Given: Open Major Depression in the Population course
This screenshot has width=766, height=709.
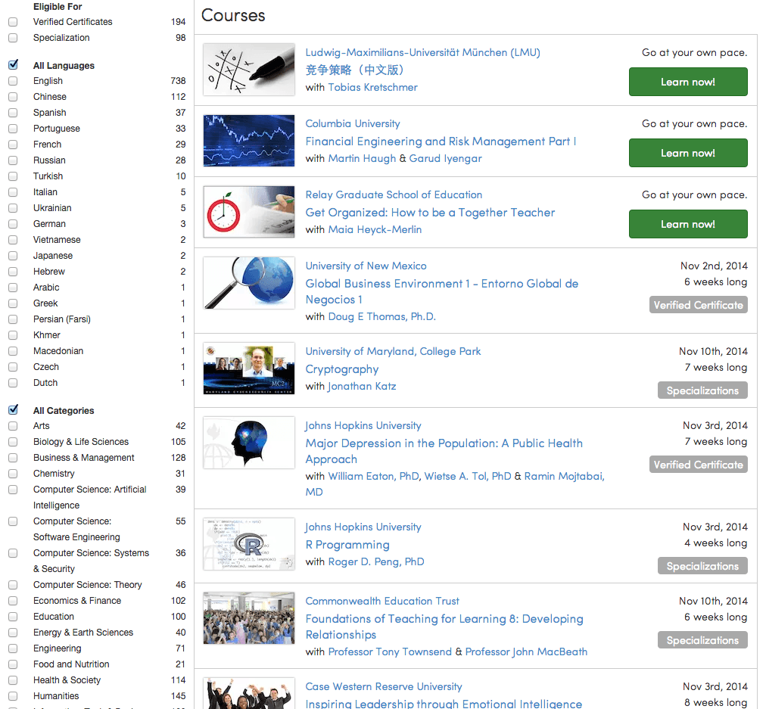Looking at the screenshot, I should 444,451.
